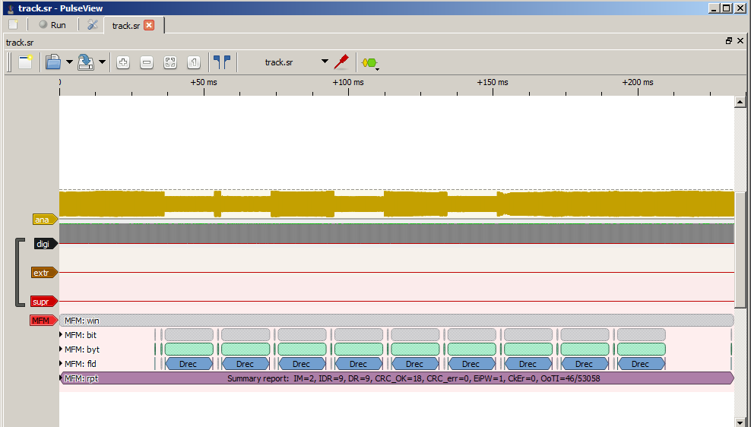Click the +100 ms ruler mark
Screen dimensions: 751x427
coord(348,82)
